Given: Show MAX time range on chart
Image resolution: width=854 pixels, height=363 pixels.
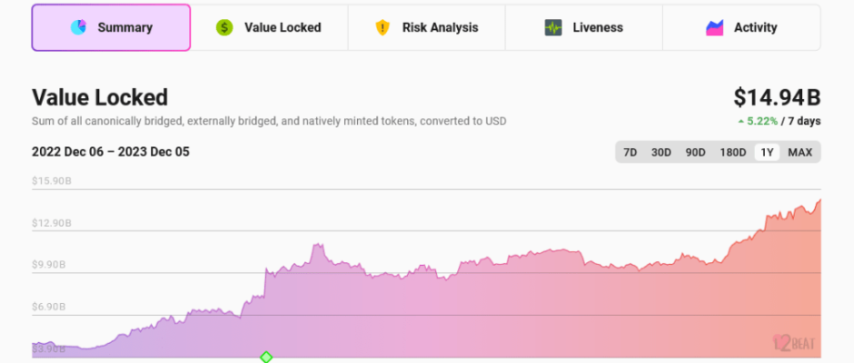Looking at the screenshot, I should click(799, 152).
